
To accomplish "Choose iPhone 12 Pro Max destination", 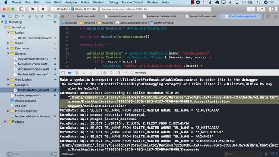I will (x=84, y=9).
